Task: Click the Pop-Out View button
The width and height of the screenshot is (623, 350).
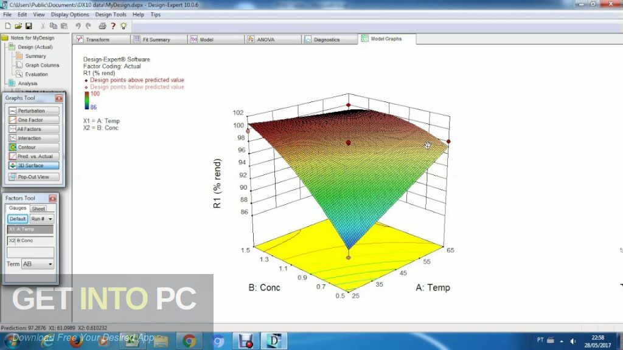Action: coord(33,177)
